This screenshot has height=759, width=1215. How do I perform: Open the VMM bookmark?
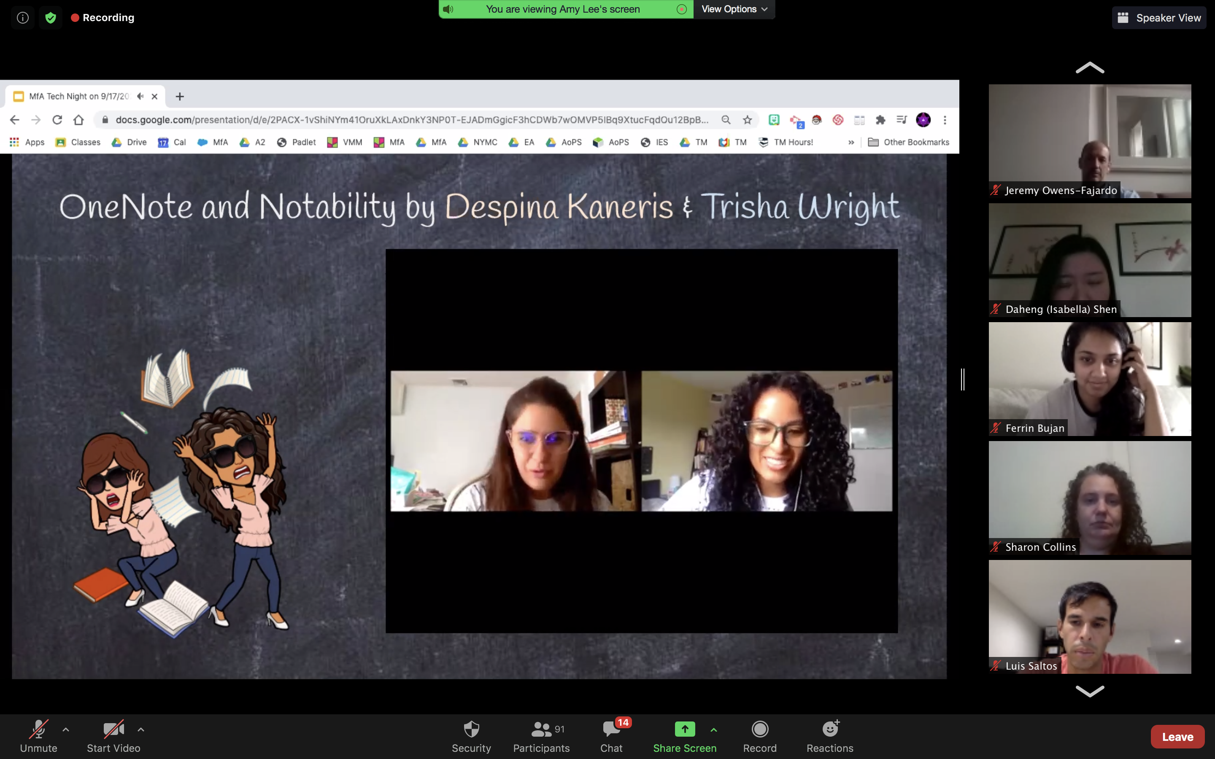coord(345,143)
